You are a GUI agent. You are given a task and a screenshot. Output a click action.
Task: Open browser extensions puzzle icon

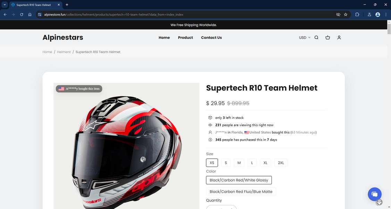pyautogui.click(x=357, y=15)
